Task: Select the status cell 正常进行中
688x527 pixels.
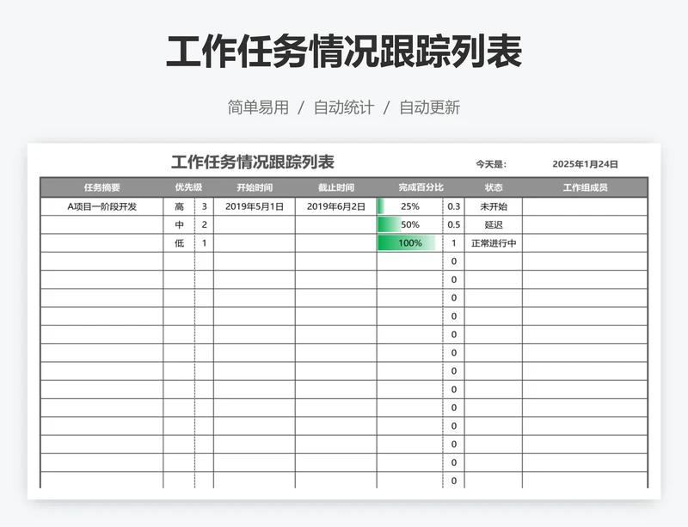Action: point(494,243)
